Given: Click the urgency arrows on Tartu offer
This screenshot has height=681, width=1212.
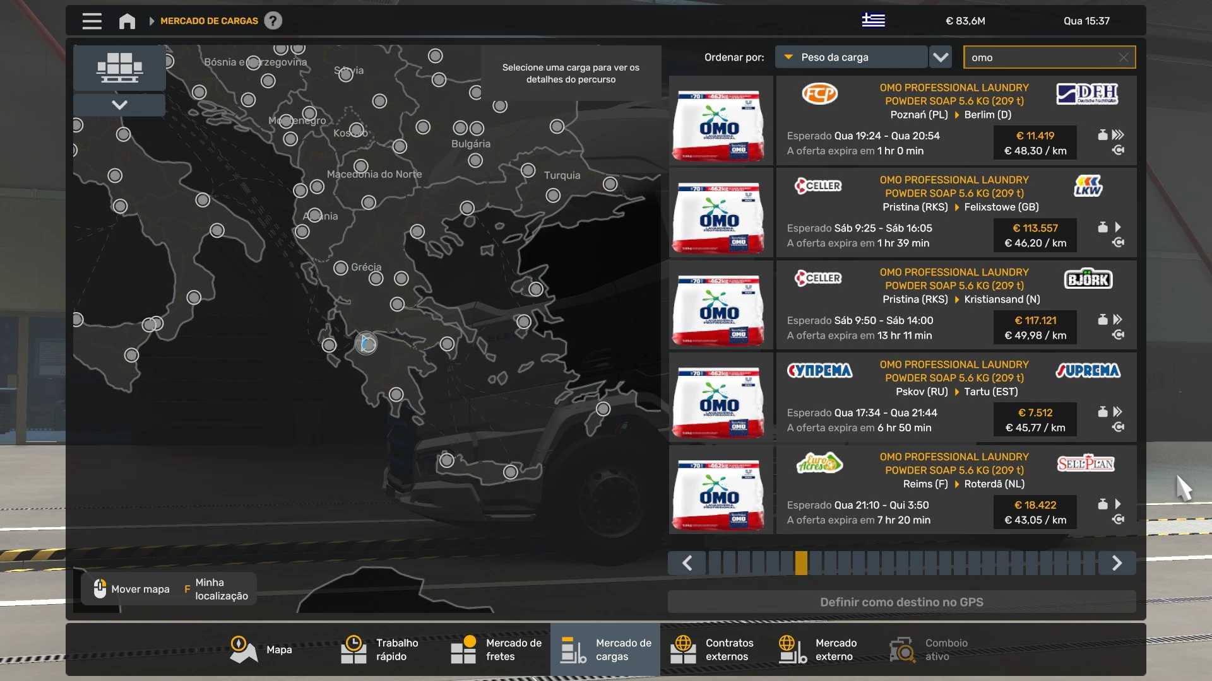Looking at the screenshot, I should (1118, 412).
